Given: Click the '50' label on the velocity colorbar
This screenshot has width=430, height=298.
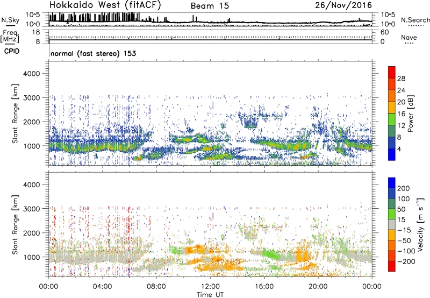Looking at the screenshot, I should click(x=401, y=209).
